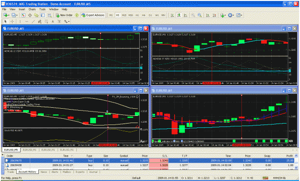
Task: Toggle the Chart Shift icon
Action: (x=214, y=15)
